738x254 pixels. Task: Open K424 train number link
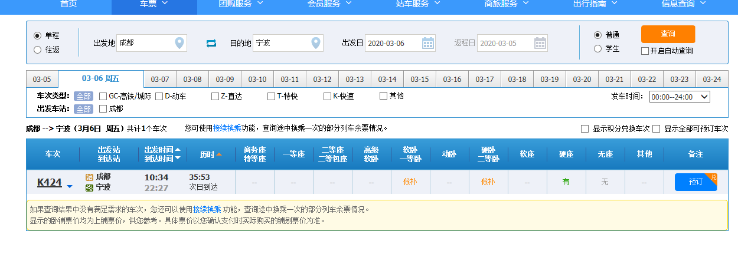pos(50,182)
